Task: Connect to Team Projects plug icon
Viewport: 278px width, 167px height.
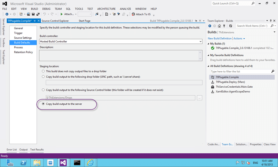Action: click(224, 26)
